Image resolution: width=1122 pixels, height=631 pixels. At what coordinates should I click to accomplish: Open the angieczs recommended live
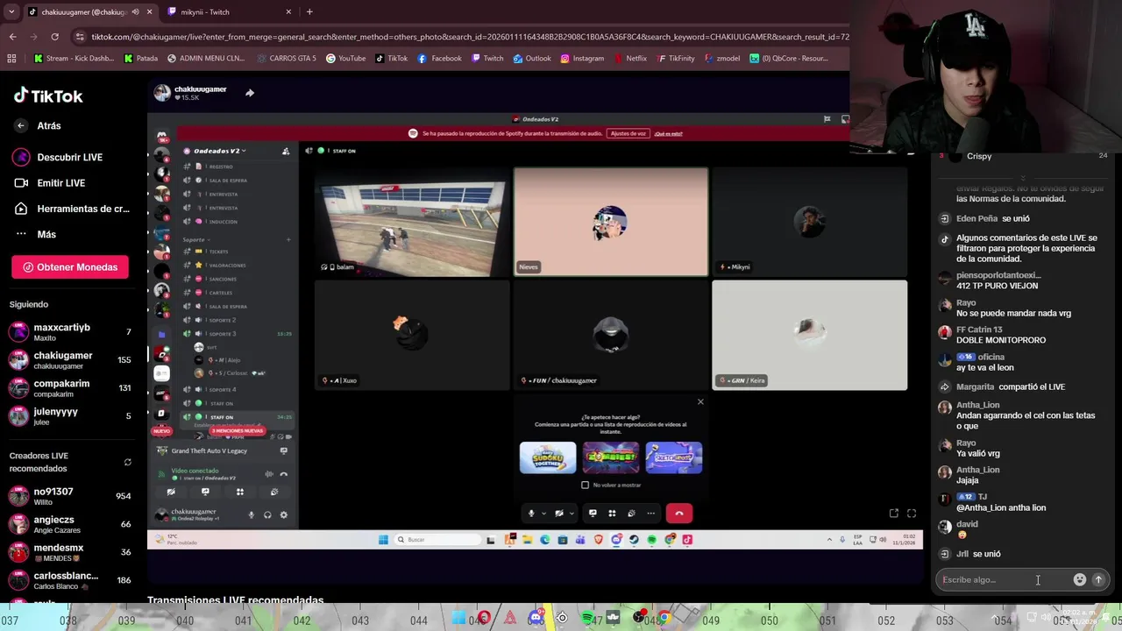[70, 524]
